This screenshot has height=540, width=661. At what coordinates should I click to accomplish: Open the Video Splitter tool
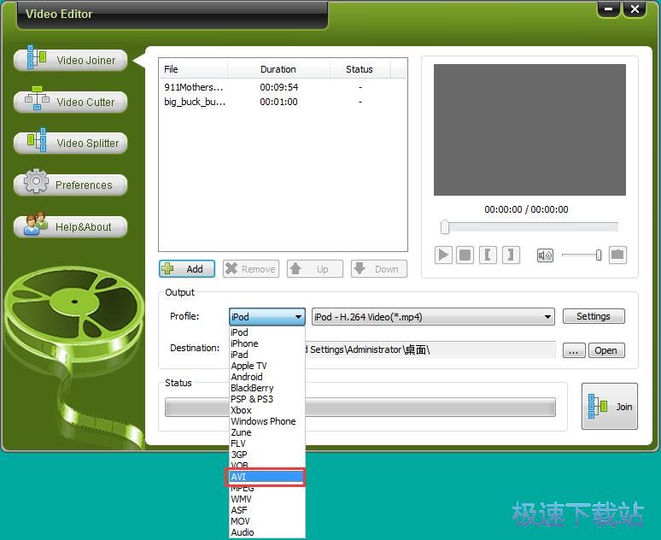(x=71, y=143)
